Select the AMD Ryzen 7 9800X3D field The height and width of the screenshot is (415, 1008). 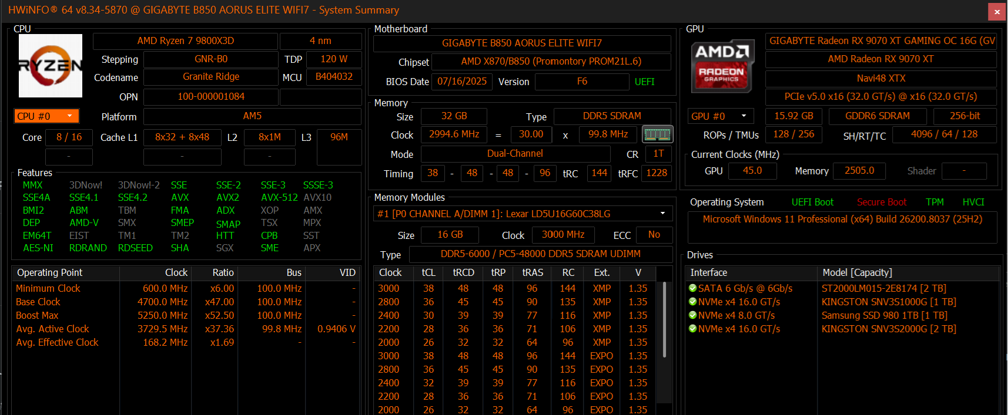click(185, 41)
